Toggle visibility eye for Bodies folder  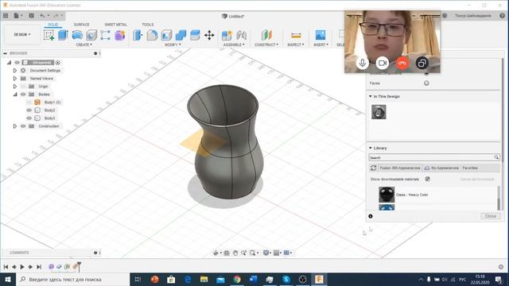click(x=23, y=95)
